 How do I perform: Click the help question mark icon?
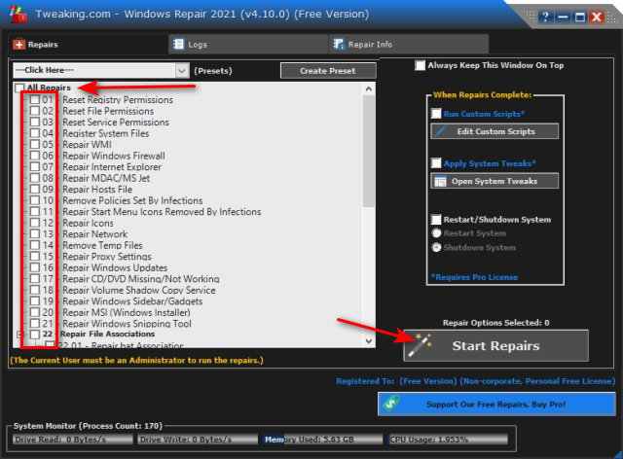pyautogui.click(x=545, y=17)
